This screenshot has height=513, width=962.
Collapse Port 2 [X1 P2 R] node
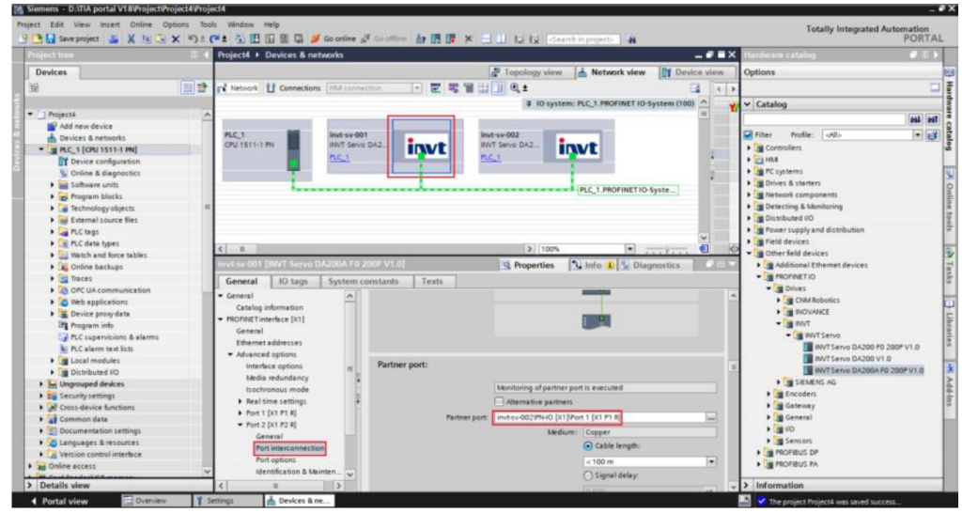click(240, 425)
